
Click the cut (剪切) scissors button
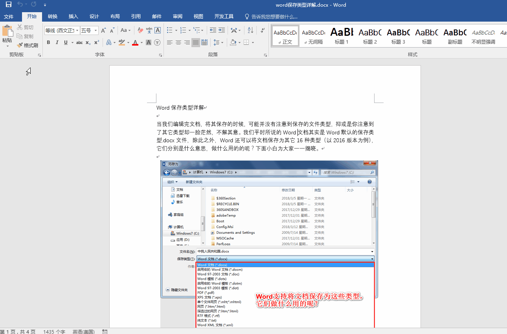26,27
